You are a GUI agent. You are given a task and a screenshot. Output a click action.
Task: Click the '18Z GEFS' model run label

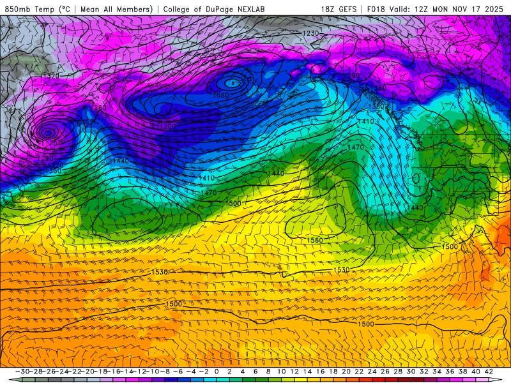(x=339, y=9)
